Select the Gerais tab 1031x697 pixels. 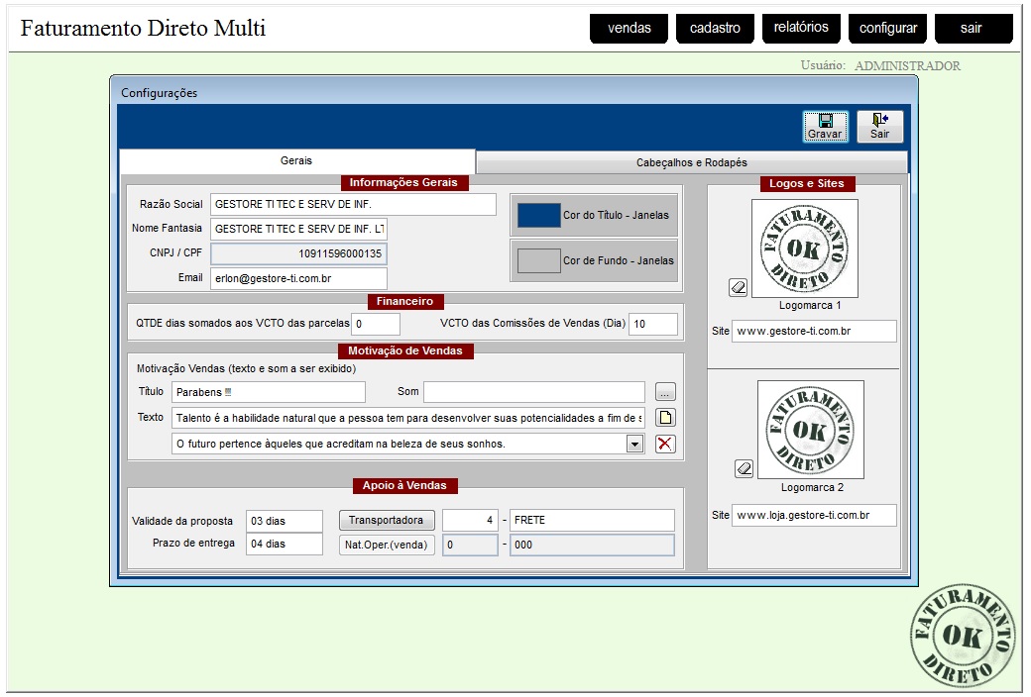[x=295, y=160]
